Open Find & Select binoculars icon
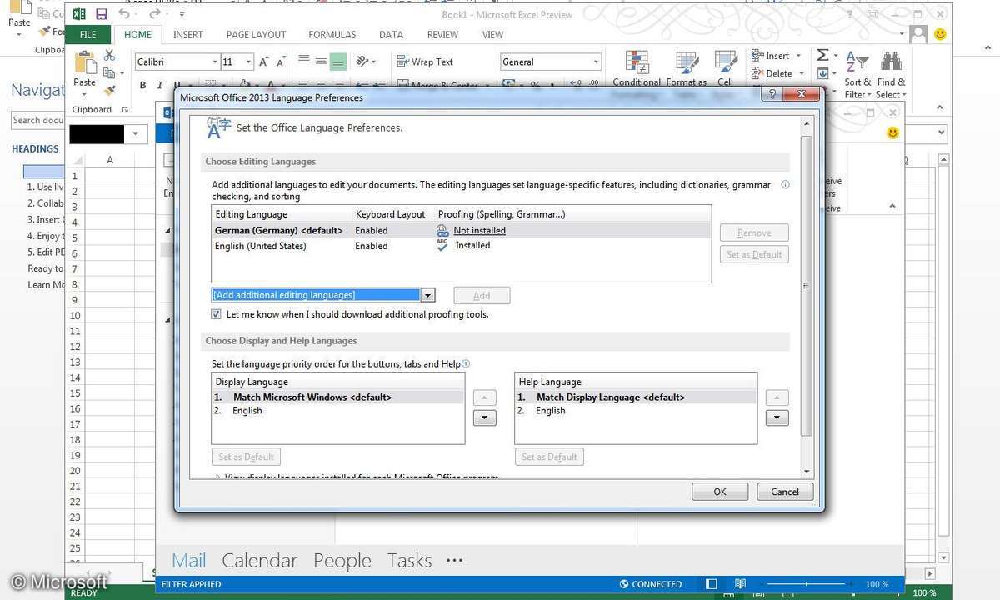 [x=891, y=73]
